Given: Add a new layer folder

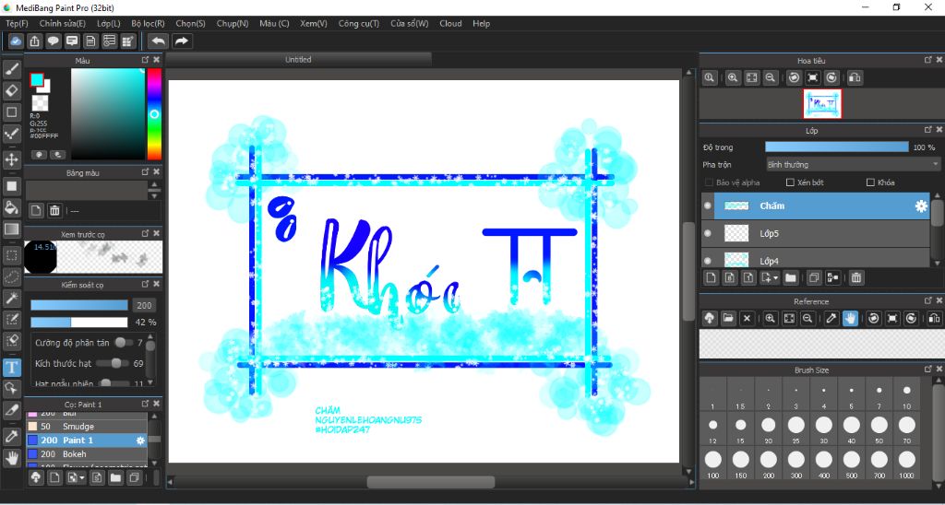Looking at the screenshot, I should pyautogui.click(x=790, y=277).
